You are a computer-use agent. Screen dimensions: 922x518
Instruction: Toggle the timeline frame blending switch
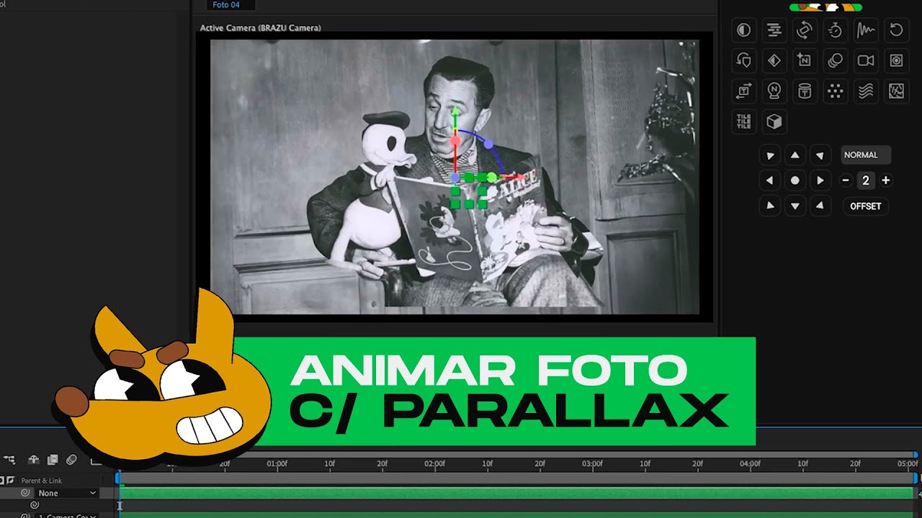point(53,460)
